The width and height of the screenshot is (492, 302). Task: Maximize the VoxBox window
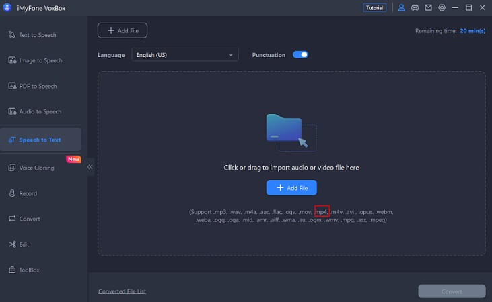coord(469,8)
